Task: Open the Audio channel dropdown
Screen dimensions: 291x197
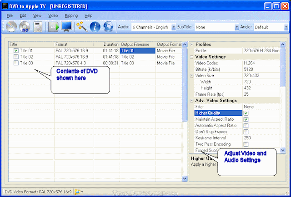Action: pos(173,27)
